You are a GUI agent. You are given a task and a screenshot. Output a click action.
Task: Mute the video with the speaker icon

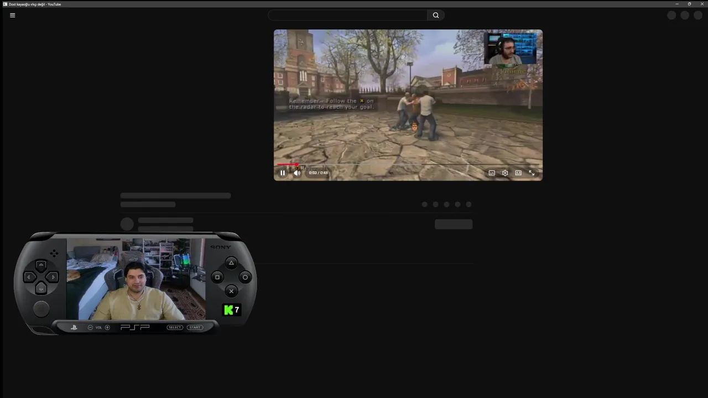[297, 173]
